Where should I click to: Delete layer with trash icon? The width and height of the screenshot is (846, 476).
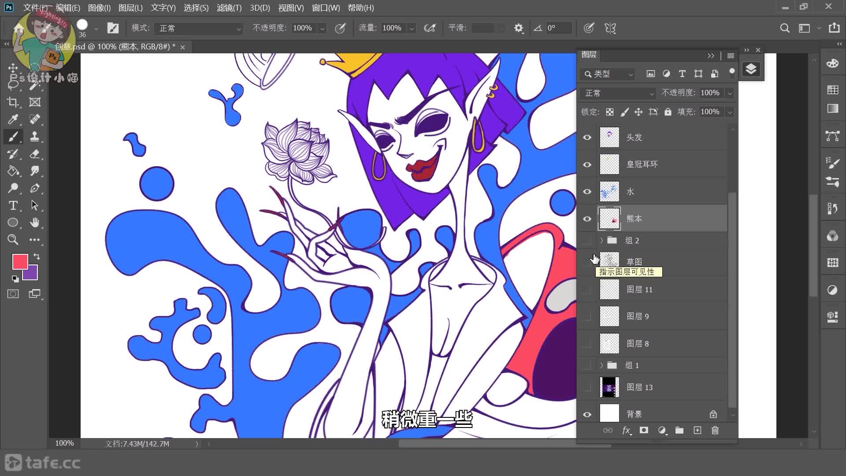715,430
